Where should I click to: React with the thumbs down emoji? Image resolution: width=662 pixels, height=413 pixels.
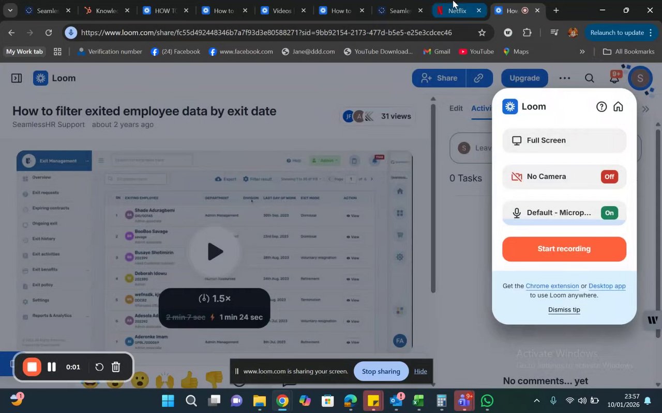click(x=214, y=380)
